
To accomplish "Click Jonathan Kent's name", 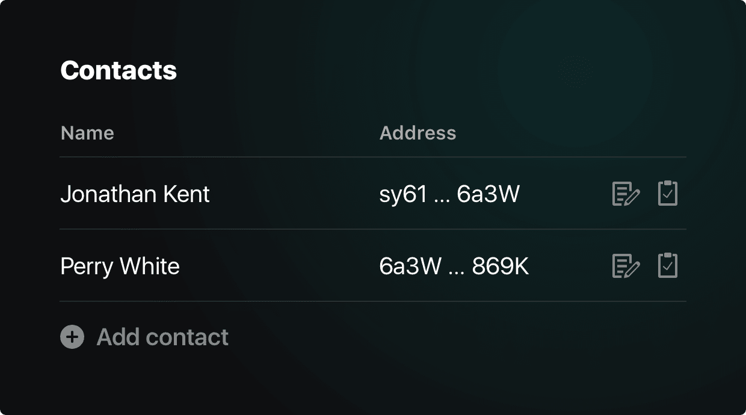I will click(x=135, y=194).
